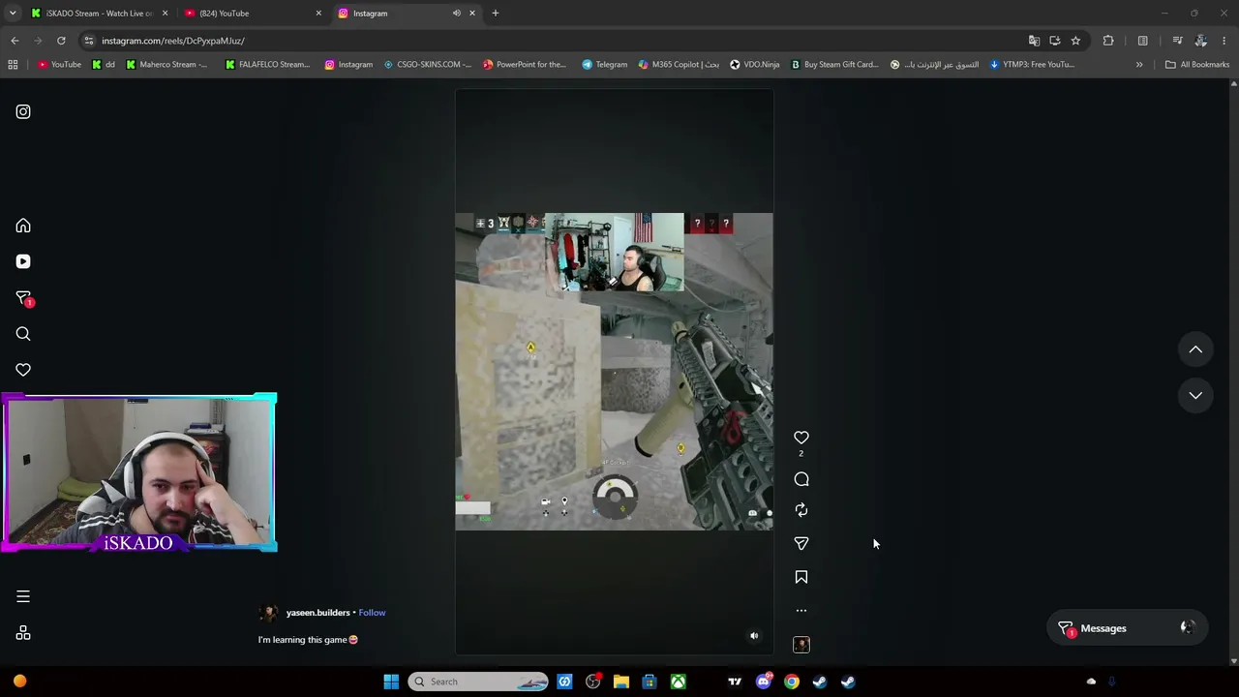Open the reel's audio thumbnail
The image size is (1239, 697).
[x=801, y=645]
